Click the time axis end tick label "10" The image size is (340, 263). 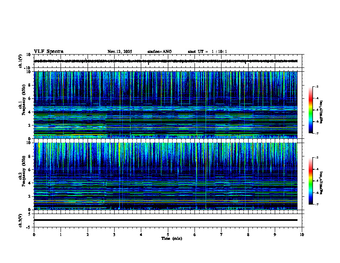click(302, 235)
